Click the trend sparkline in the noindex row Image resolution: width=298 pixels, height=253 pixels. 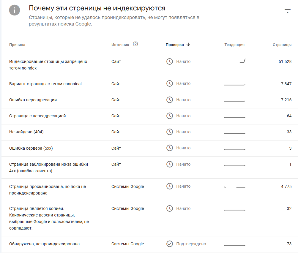point(235,61)
